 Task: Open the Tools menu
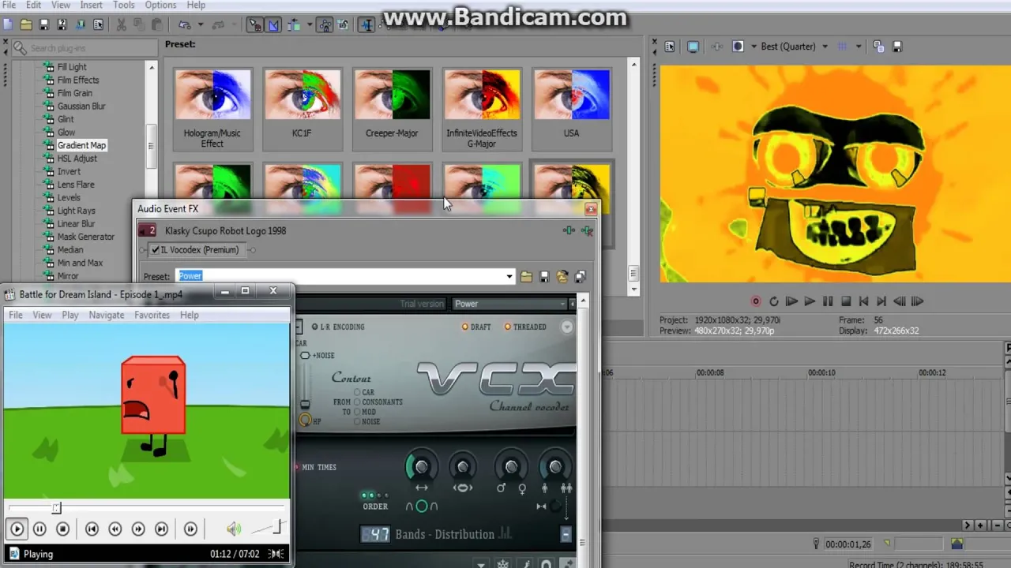click(124, 6)
